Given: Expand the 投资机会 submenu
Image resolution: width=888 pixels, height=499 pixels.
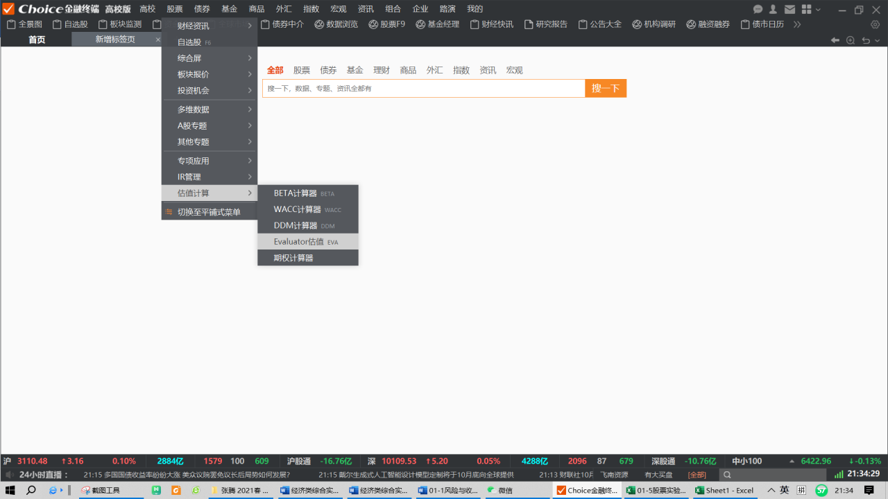Looking at the screenshot, I should pos(210,90).
